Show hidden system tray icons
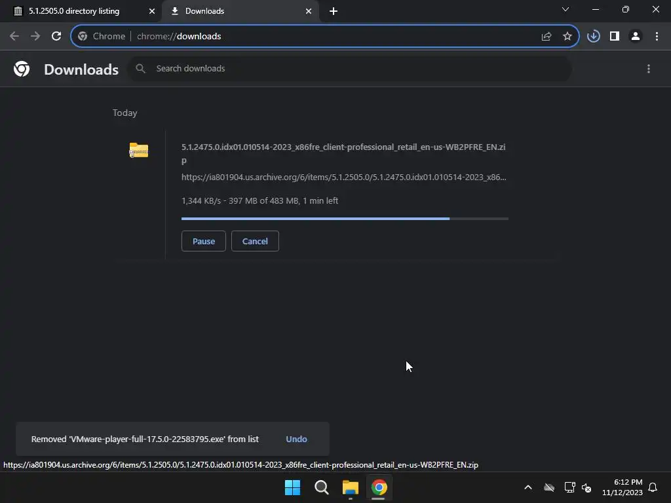The height and width of the screenshot is (503, 671). pos(528,487)
